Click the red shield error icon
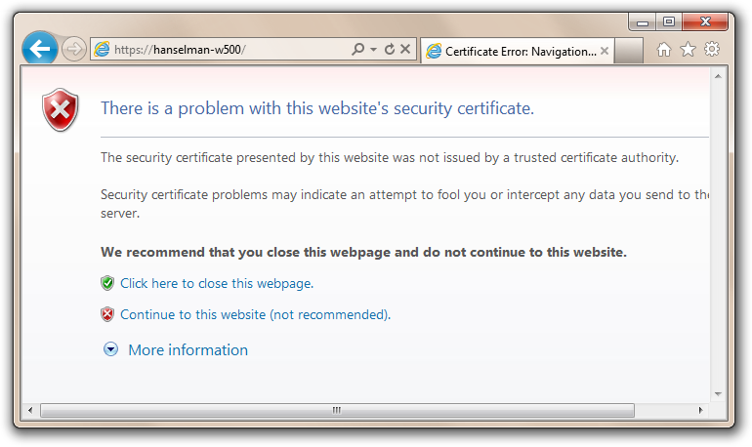The height and width of the screenshot is (447, 752). tap(61, 109)
